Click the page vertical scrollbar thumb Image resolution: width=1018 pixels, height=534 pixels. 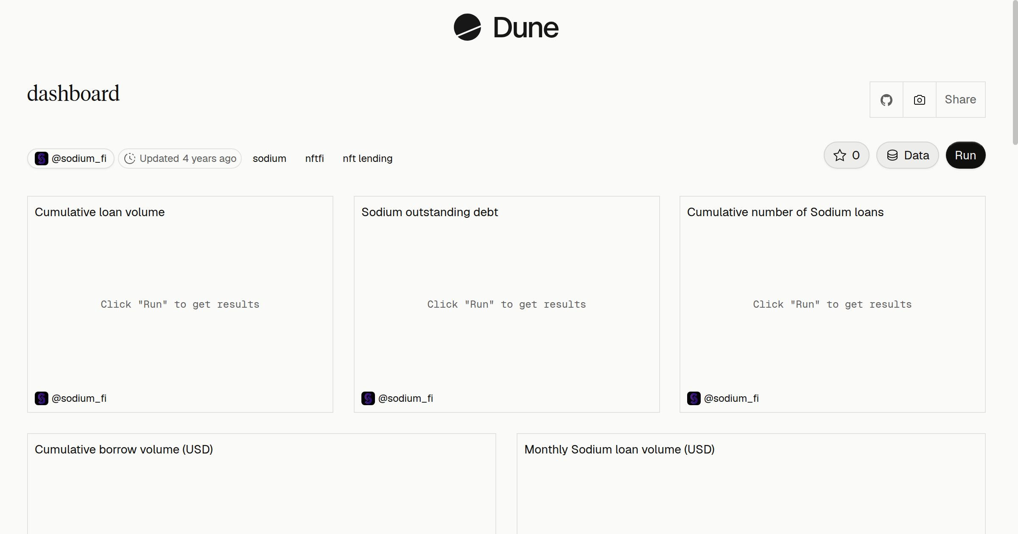click(x=1015, y=72)
